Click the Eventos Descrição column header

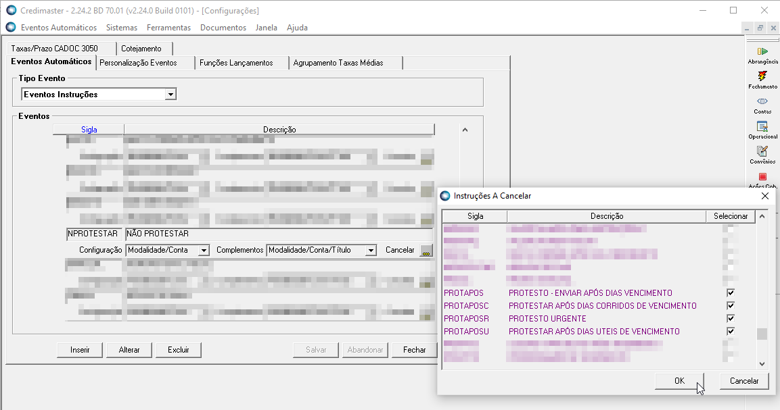279,130
